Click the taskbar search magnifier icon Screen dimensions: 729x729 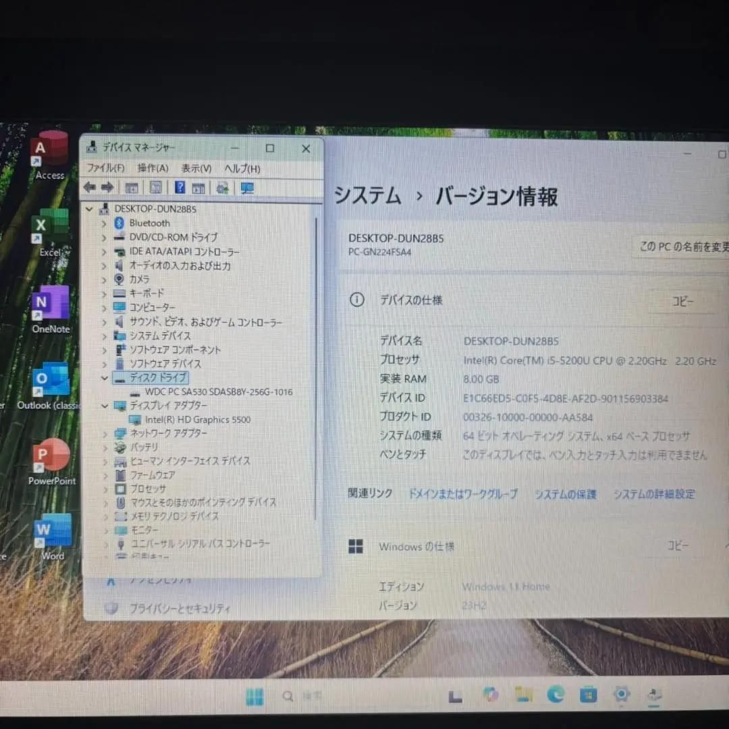click(288, 696)
